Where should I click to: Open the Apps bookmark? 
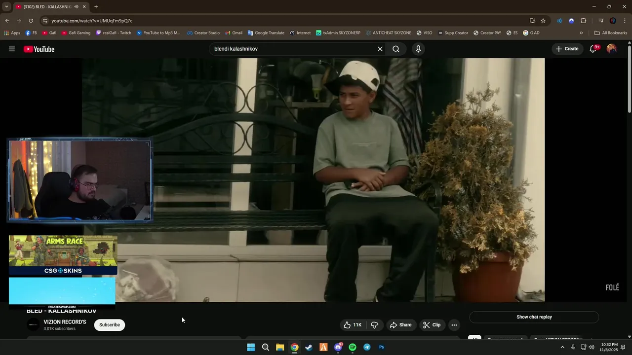(12, 33)
